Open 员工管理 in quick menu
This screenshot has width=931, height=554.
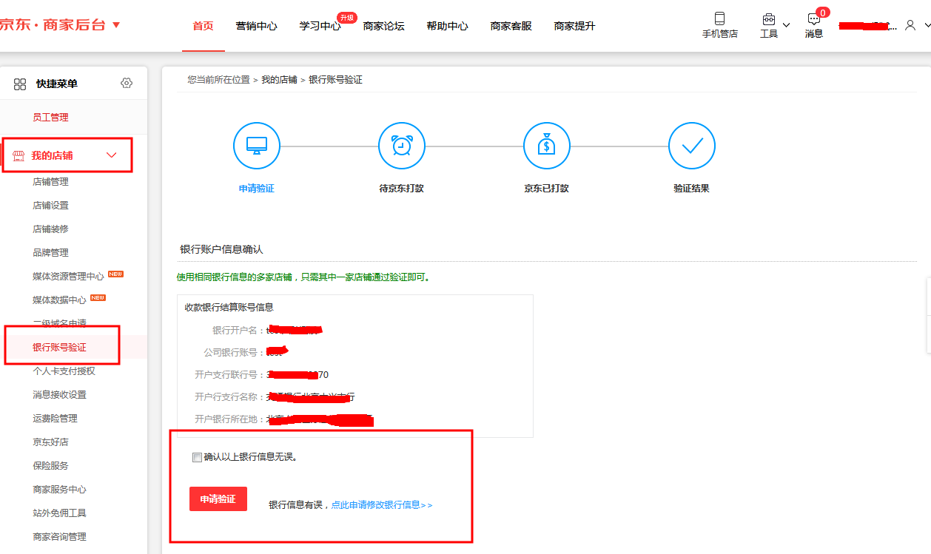50,118
